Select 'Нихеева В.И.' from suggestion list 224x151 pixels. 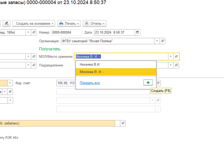coord(116,65)
